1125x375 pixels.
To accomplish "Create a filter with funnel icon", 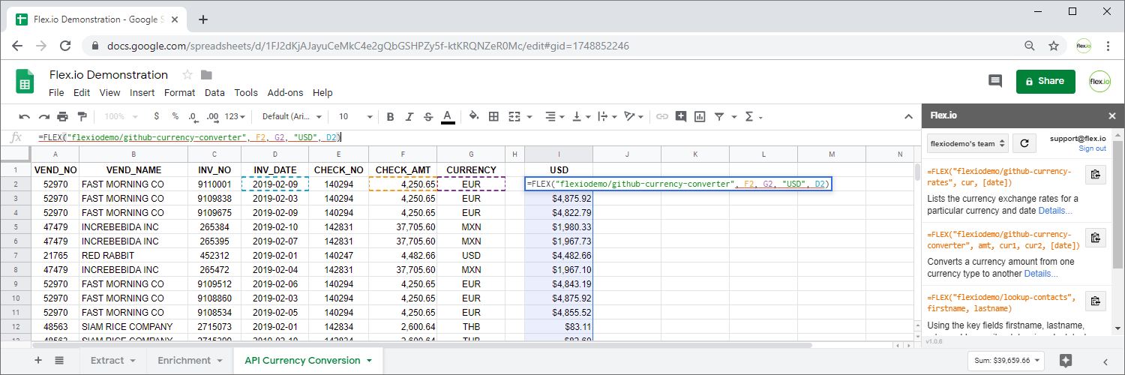I will [x=719, y=116].
